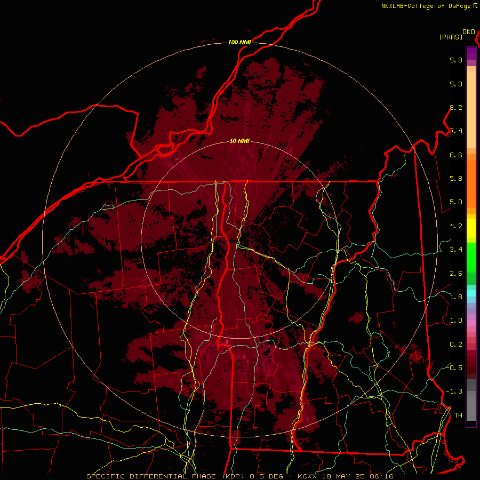Click the 2.6 value on the scale
Image resolution: width=480 pixels, height=480 pixels.
(x=456, y=274)
